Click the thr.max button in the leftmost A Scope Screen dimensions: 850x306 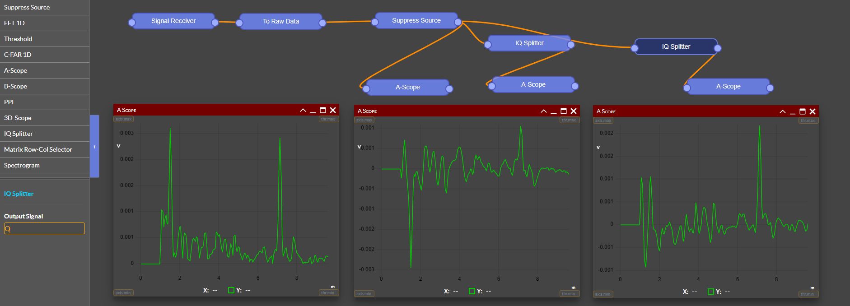[328, 119]
